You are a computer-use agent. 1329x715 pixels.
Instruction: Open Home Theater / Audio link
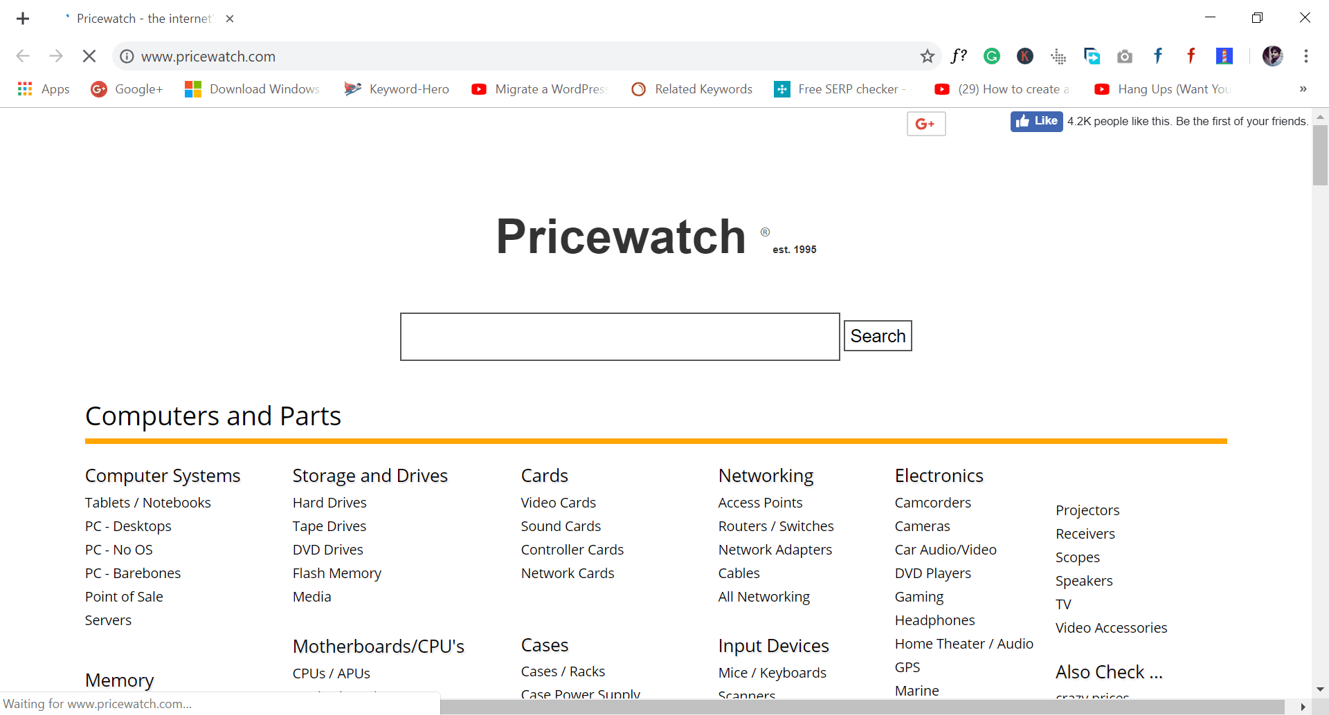click(x=964, y=644)
